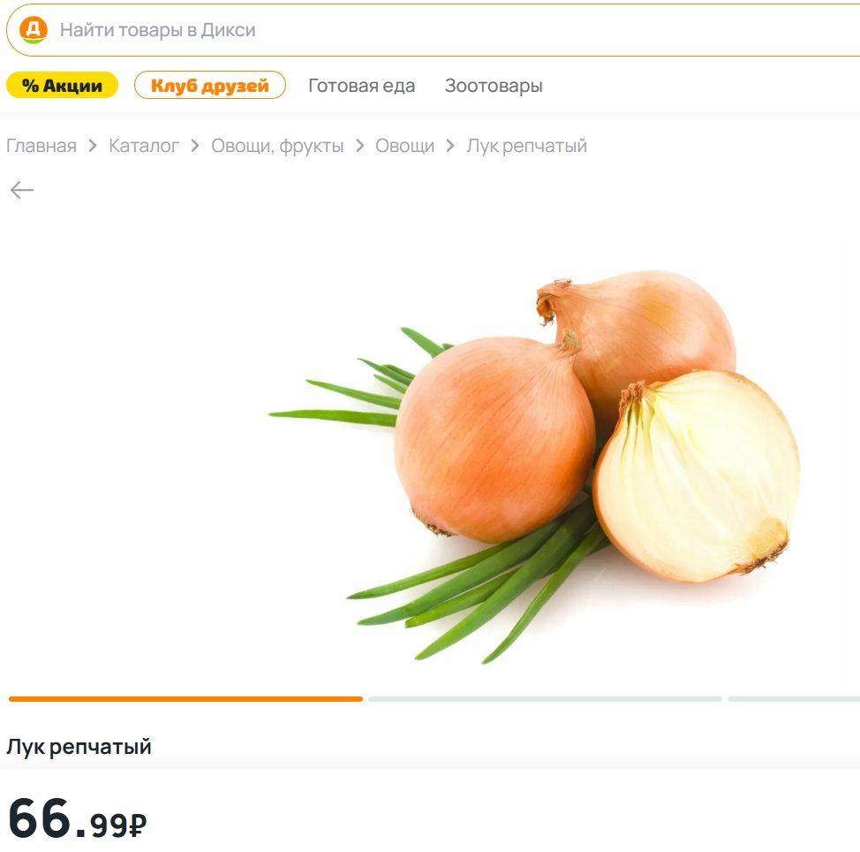The image size is (860, 852).
Task: Click the onion product photo
Action: pyautogui.click(x=535, y=467)
